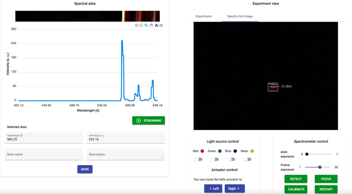Click the Frame exposure slider handle
352x194 pixels.
[320, 167]
